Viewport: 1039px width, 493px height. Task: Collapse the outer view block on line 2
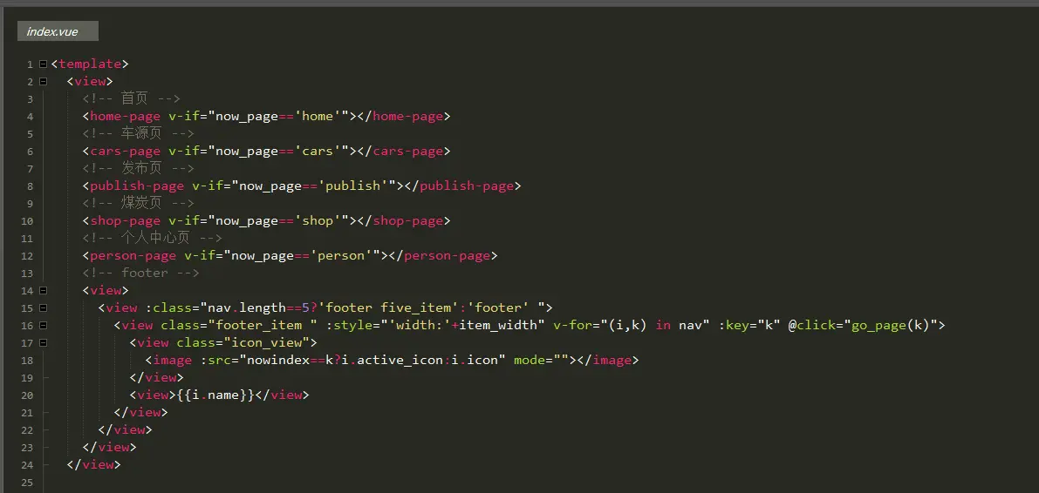(43, 81)
